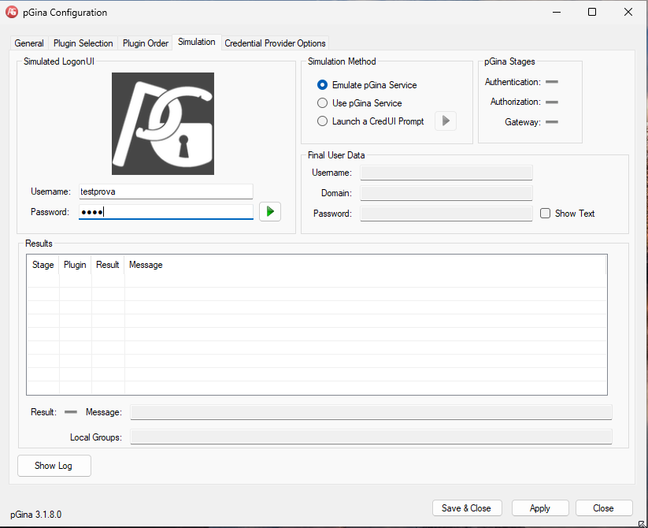The image size is (648, 528).
Task: Click the 'pGina 3.1.8.0' version text
Action: point(36,515)
